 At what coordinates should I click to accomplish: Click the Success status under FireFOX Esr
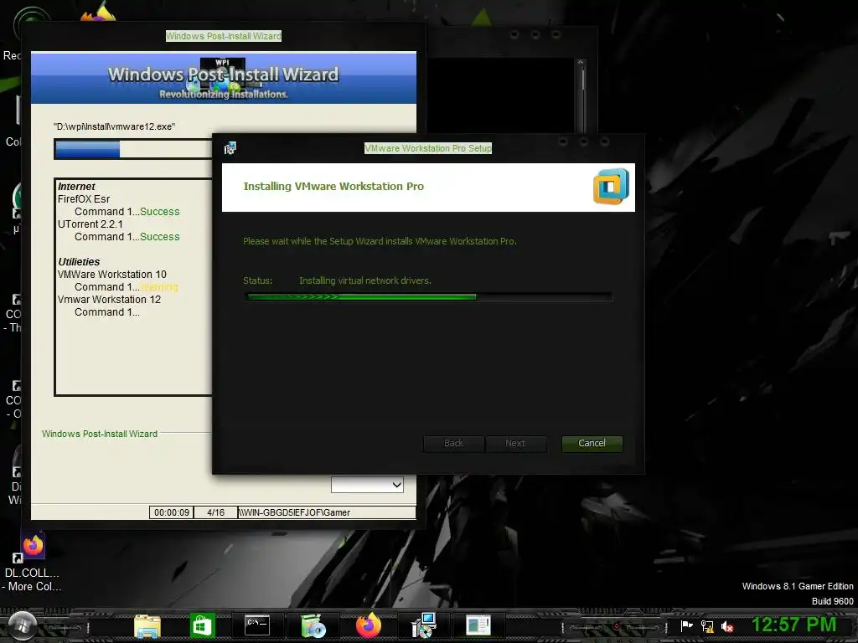[160, 212]
